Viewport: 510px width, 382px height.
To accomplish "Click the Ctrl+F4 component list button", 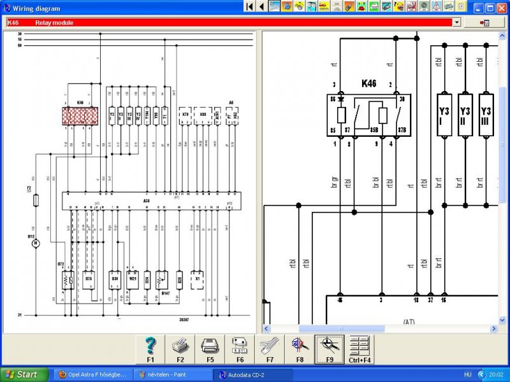I will coord(360,350).
